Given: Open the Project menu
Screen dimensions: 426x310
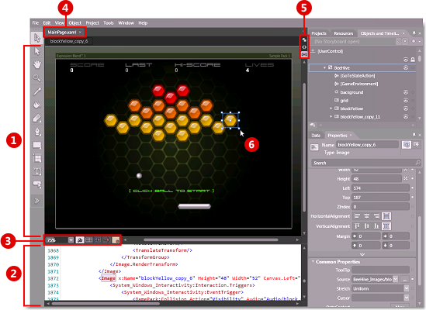Looking at the screenshot, I should coord(92,22).
